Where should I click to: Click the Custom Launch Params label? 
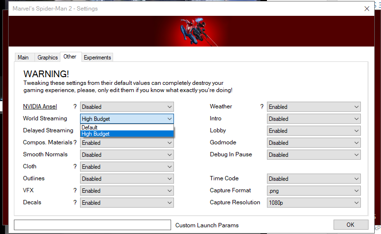pyautogui.click(x=207, y=225)
